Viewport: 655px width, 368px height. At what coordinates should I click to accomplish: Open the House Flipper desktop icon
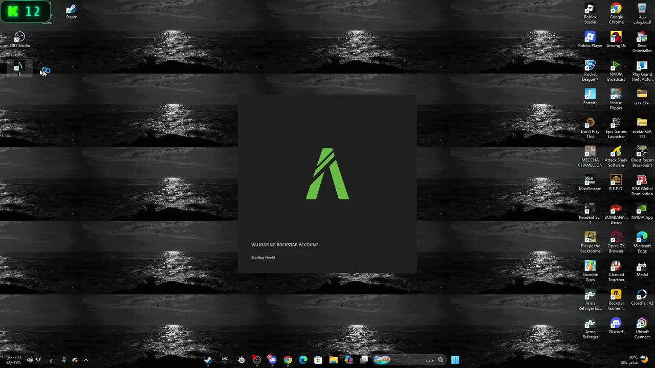[616, 100]
